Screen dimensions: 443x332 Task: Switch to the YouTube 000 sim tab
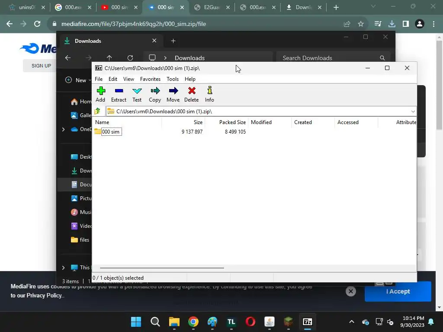point(119,7)
